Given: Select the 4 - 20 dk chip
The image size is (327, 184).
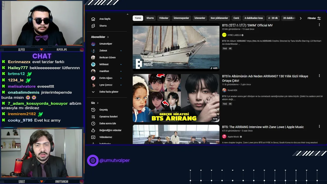Looking at the screenshot, I should point(273,18).
